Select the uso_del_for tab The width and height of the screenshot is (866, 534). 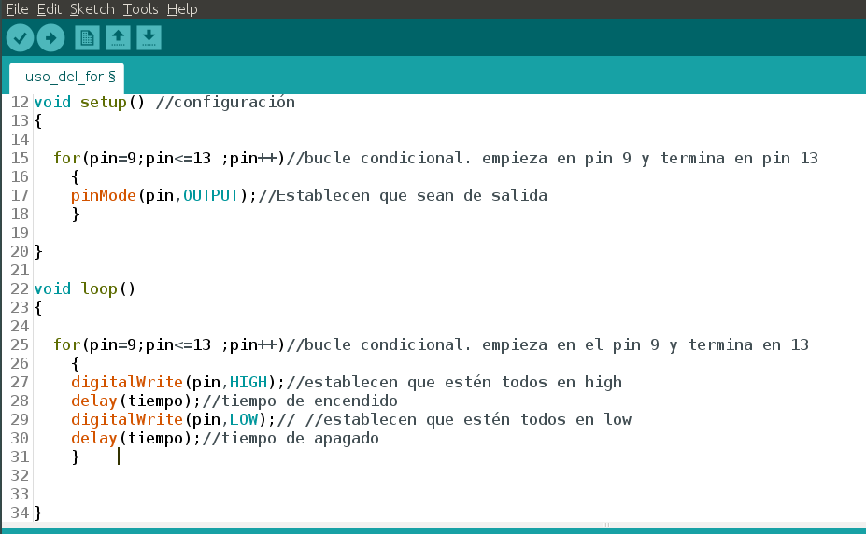(67, 77)
